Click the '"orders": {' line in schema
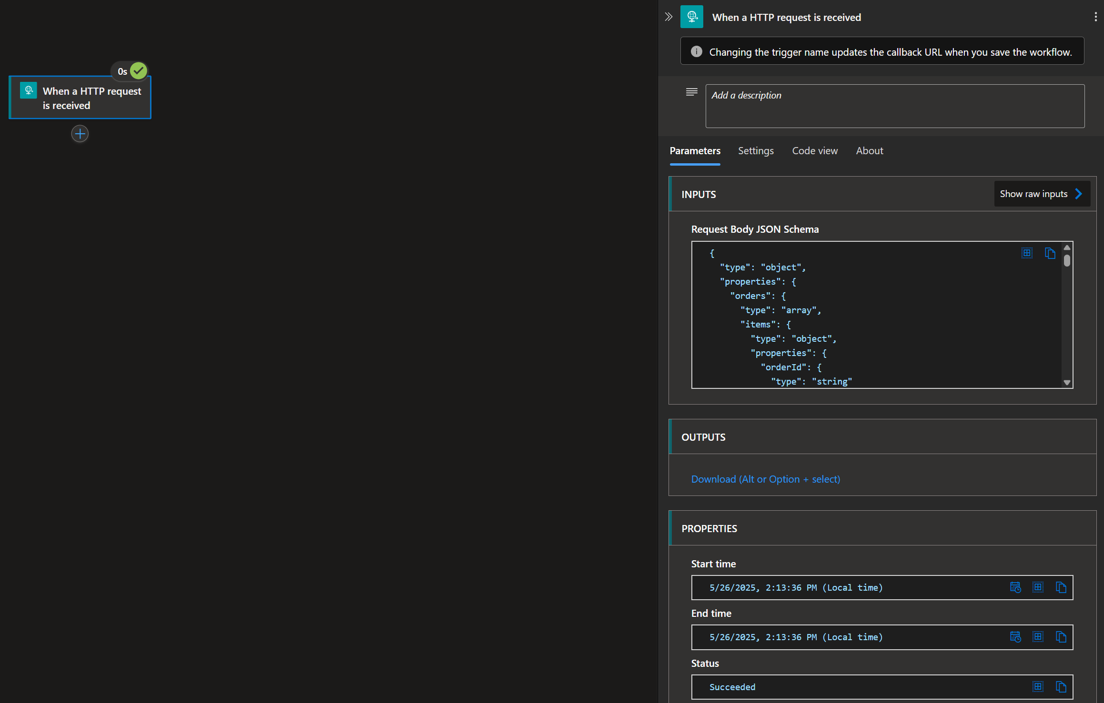Screen dimensions: 1104x703 click(758, 296)
